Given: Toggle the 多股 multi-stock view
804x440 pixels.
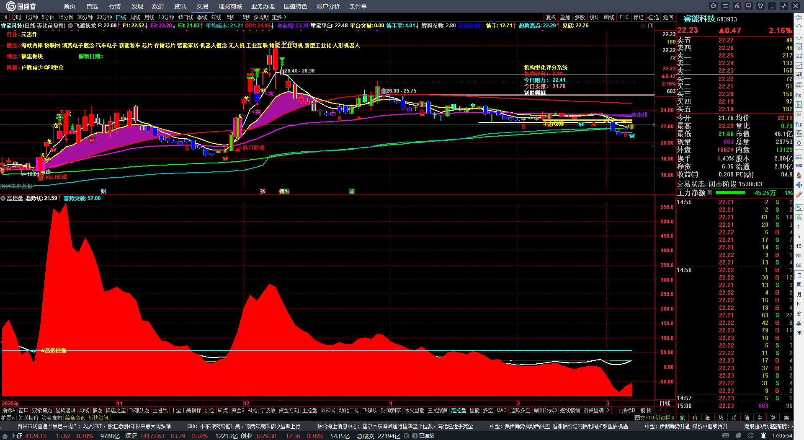Looking at the screenshot, I should pyautogui.click(x=580, y=17).
